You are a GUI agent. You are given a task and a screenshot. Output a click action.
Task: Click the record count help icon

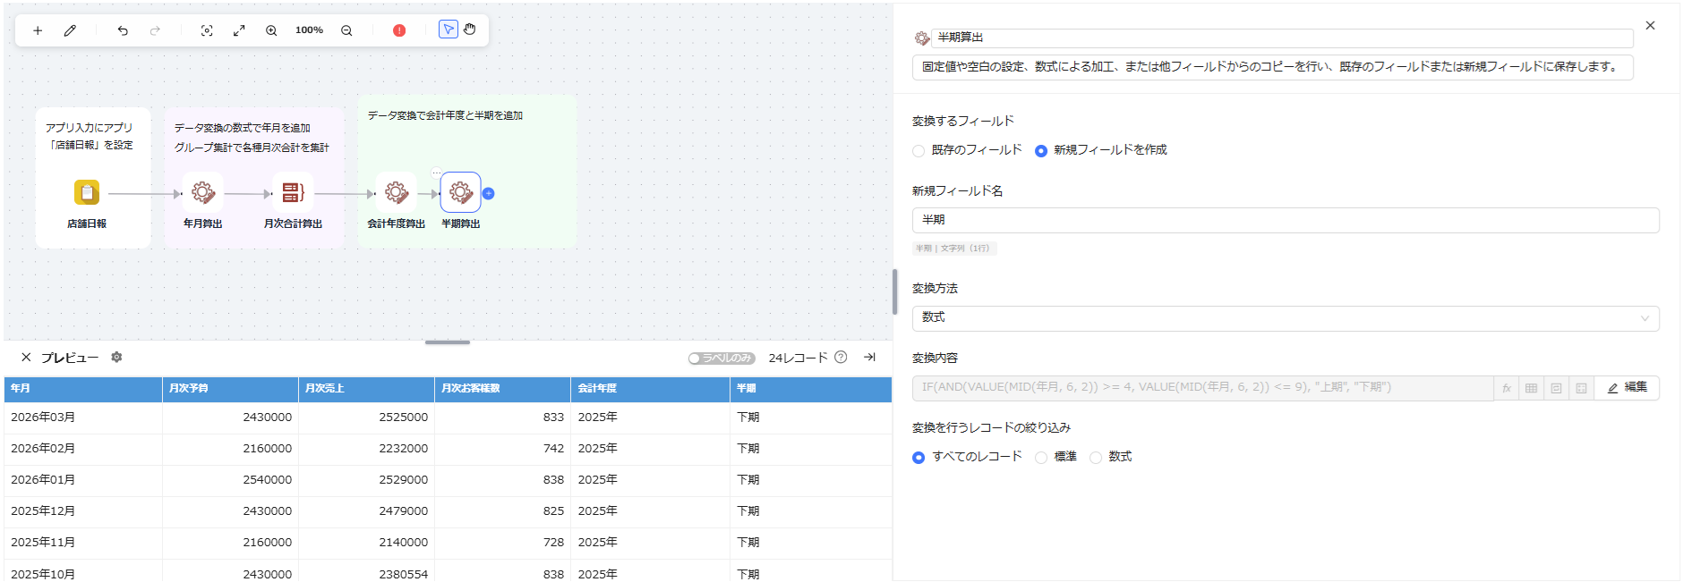coord(841,357)
